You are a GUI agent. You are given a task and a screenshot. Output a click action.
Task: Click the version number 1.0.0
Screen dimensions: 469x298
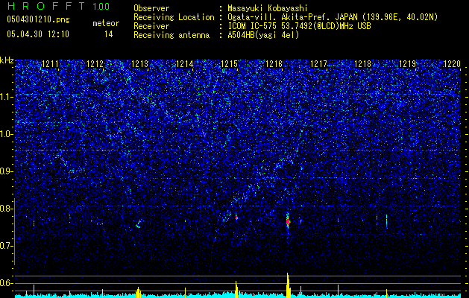[x=101, y=6]
